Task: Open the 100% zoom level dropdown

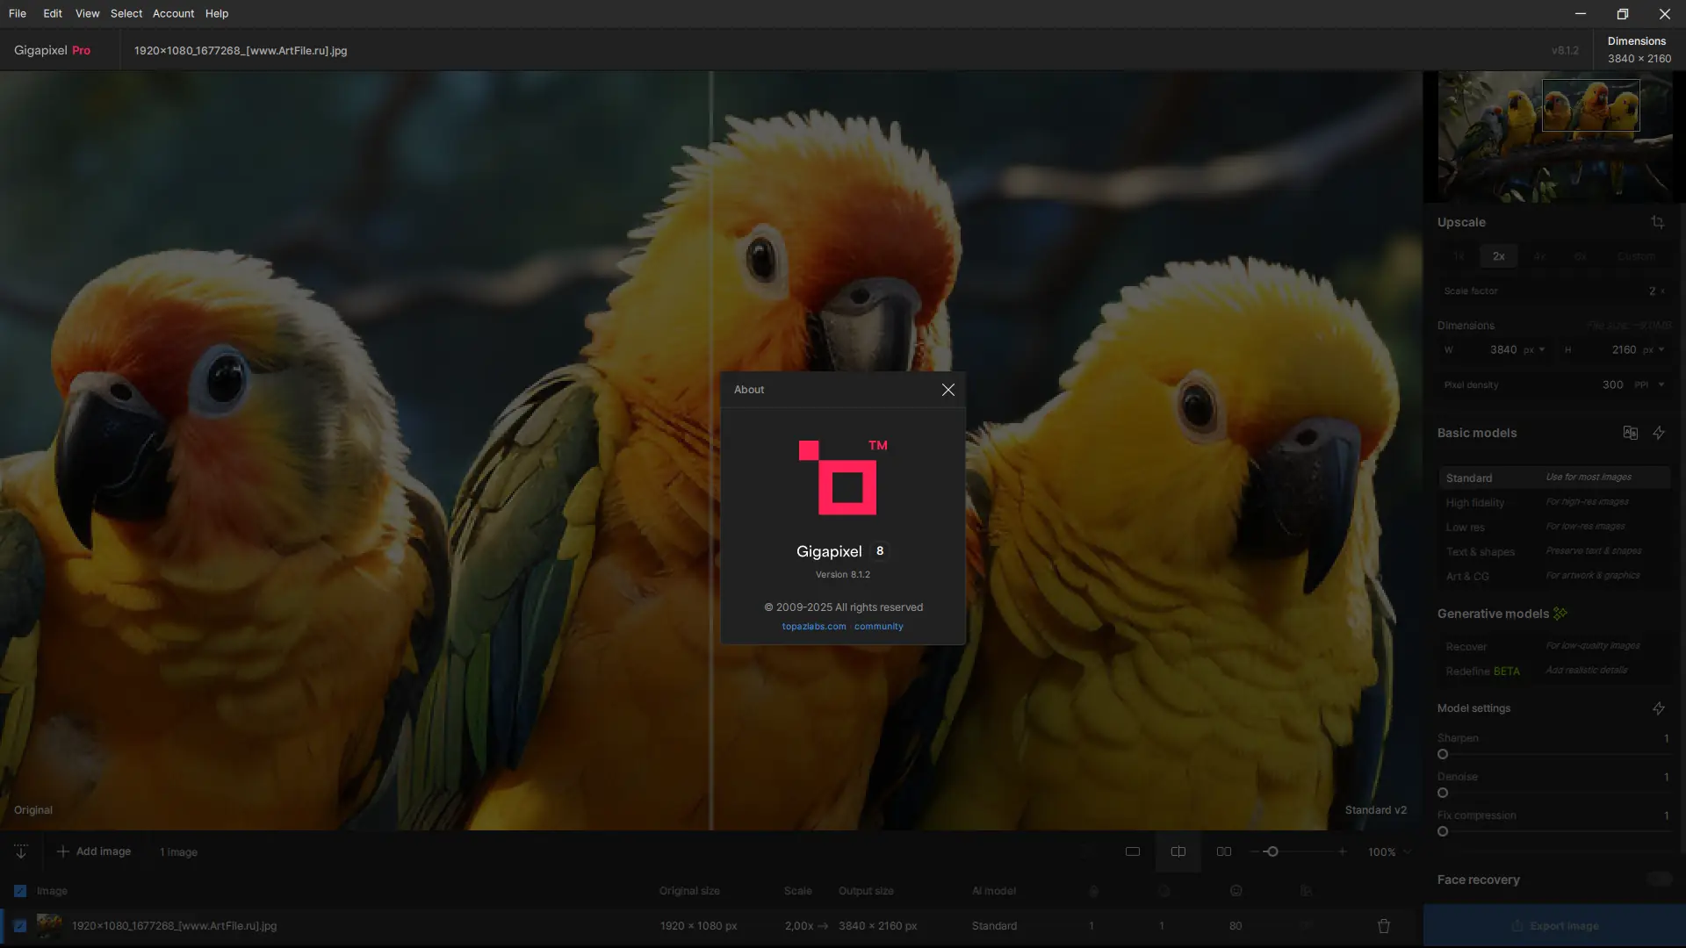Action: click(x=1389, y=852)
